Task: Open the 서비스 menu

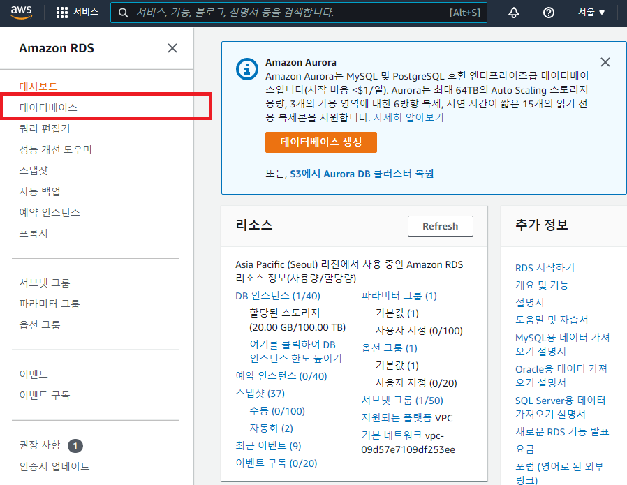Action: 86,13
